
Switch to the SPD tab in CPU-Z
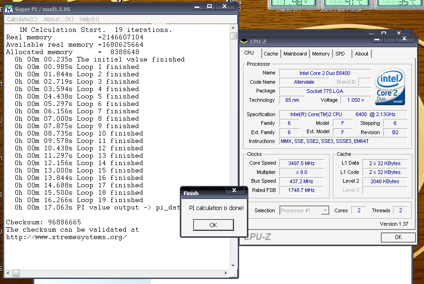tap(340, 54)
